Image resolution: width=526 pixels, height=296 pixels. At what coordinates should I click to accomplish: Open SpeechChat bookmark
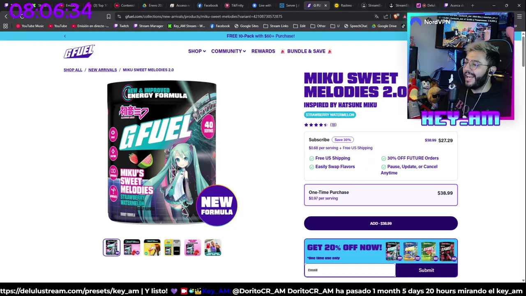356,26
